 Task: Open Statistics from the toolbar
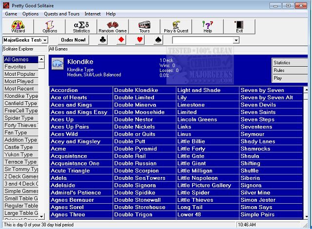81,26
